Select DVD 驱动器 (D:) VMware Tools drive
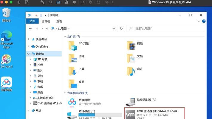The image size is (212, 119). [x=154, y=114]
